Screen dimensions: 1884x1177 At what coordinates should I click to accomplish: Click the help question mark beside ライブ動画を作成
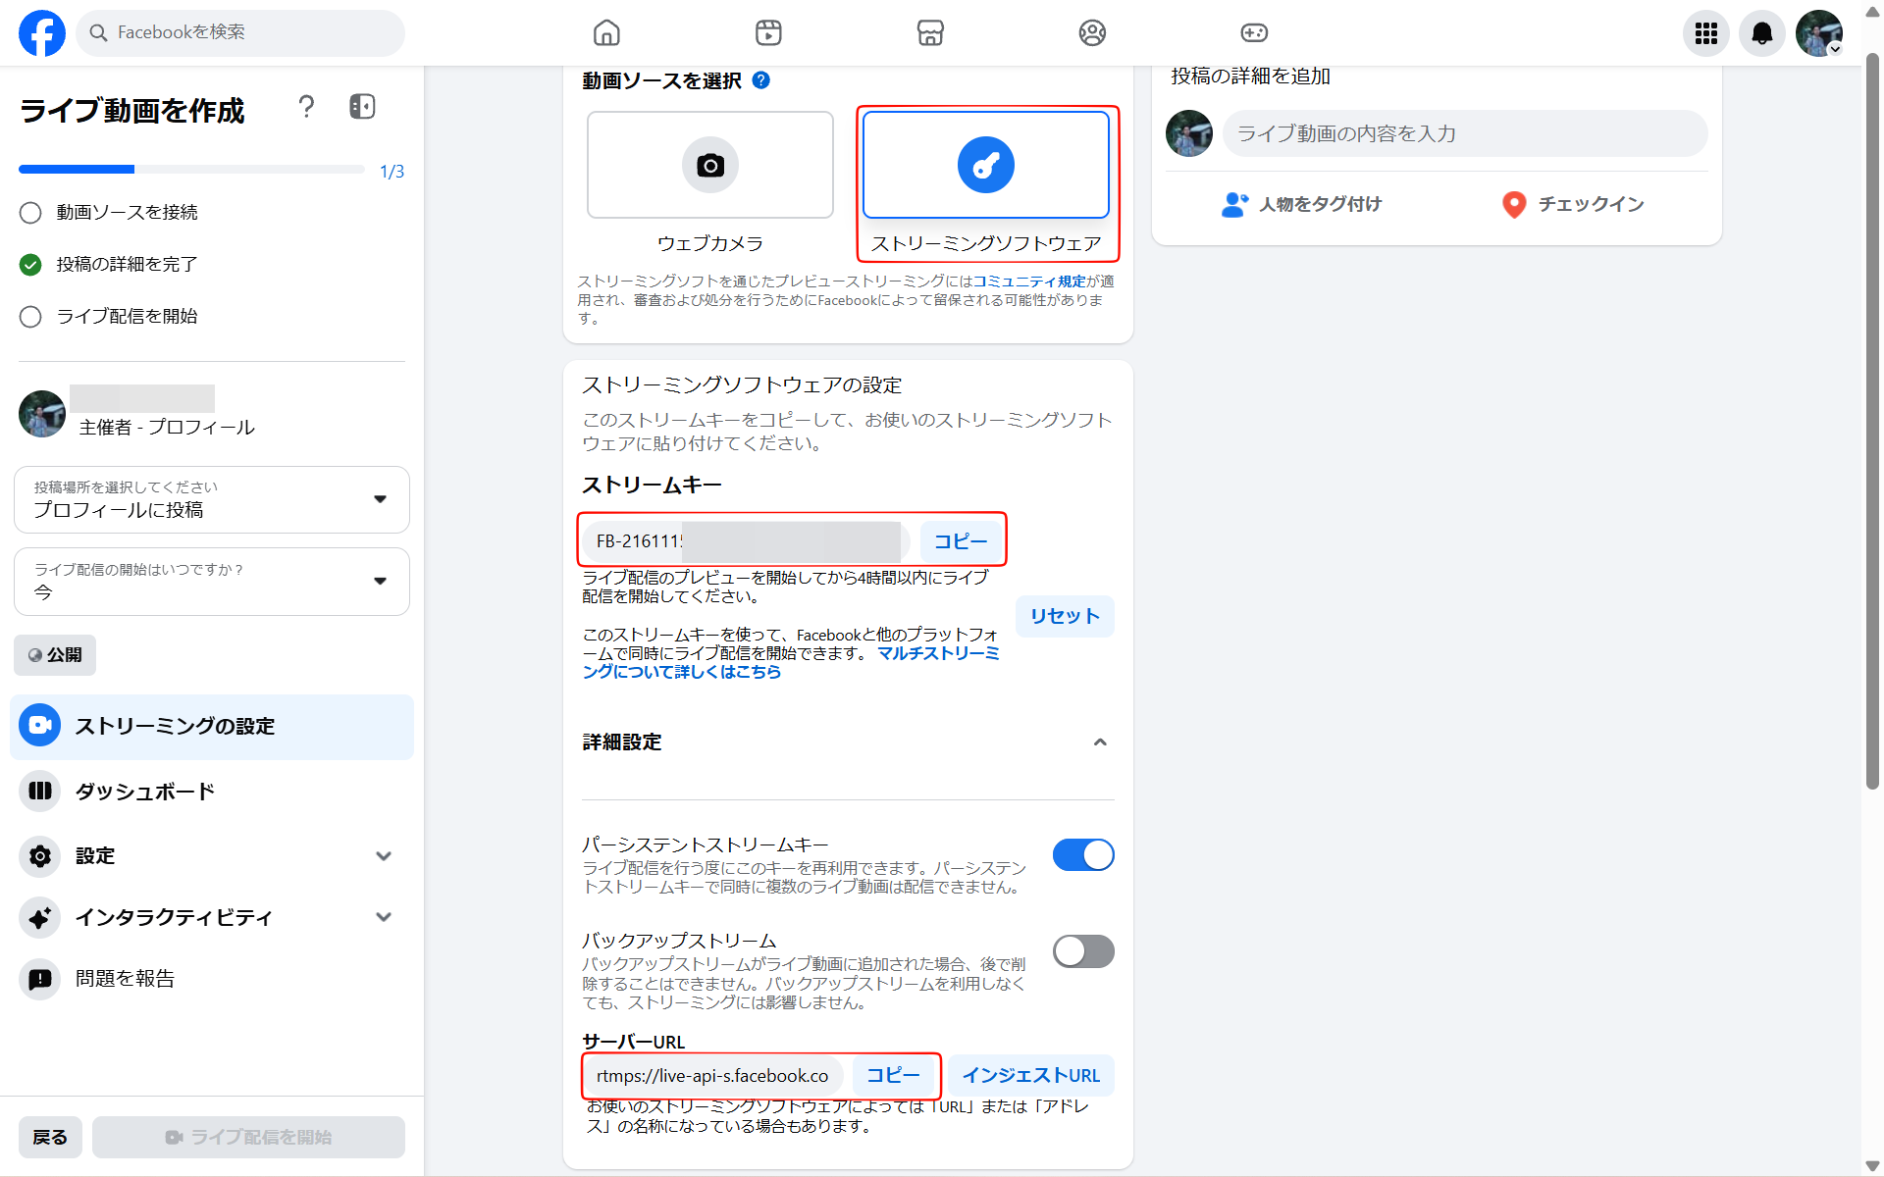[x=306, y=107]
